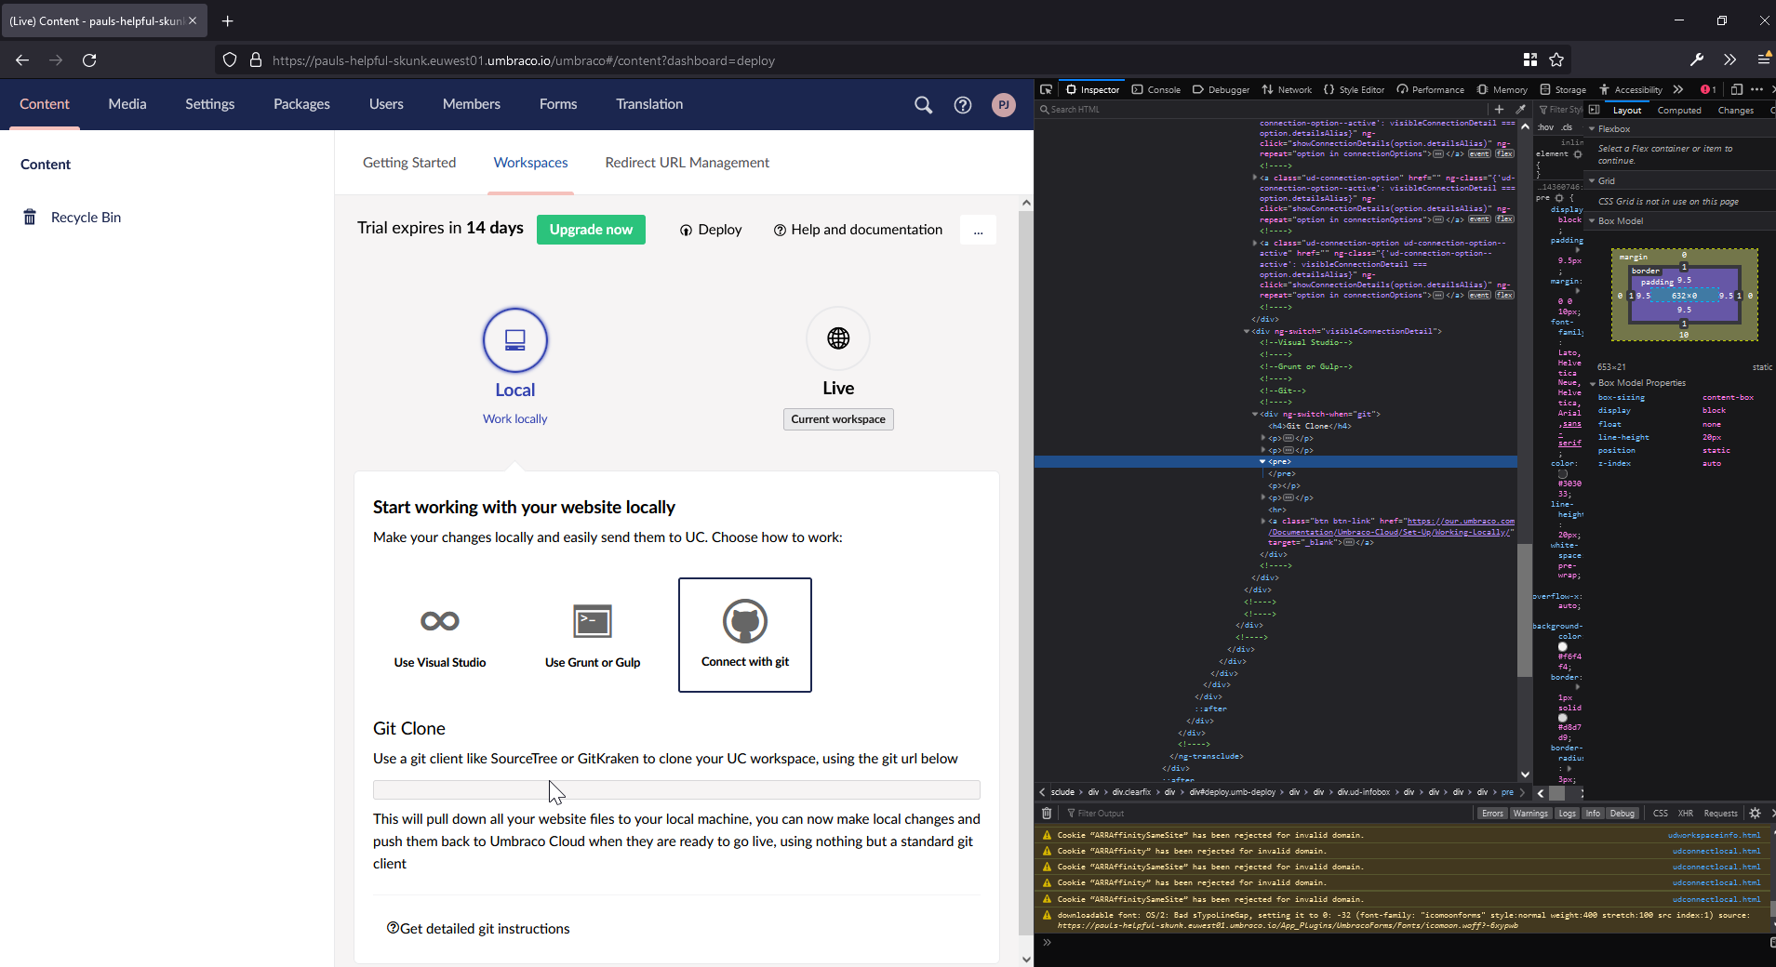Viewport: 1776px width, 967px height.
Task: Open the Redirect URL Management tab
Action: coord(688,163)
